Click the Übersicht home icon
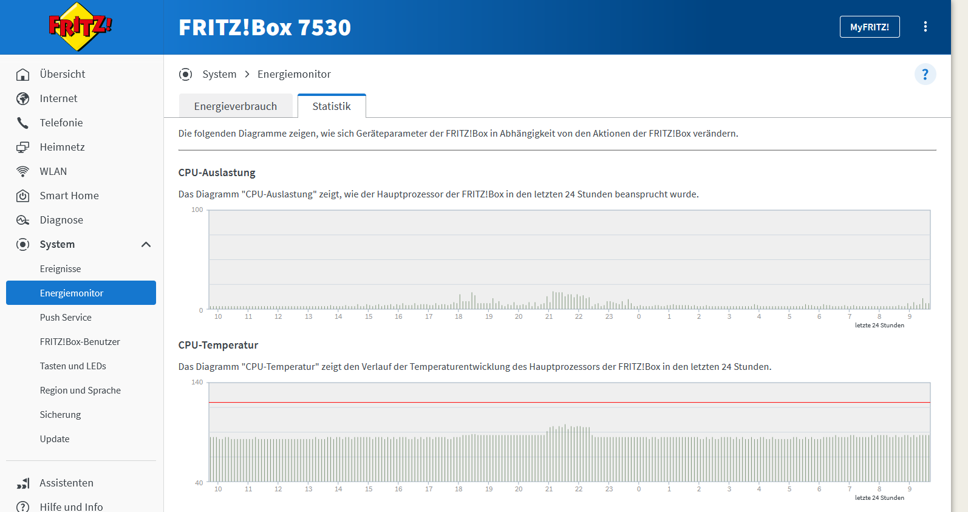 (x=22, y=74)
